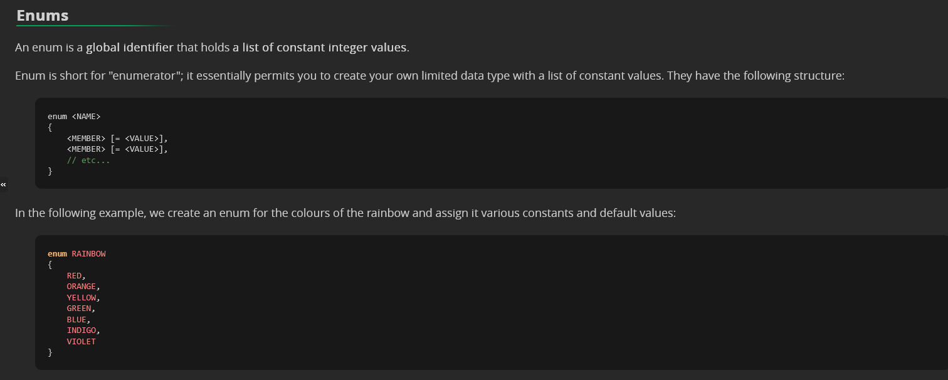The image size is (948, 380).
Task: Click the 'enum <NAME>' line in the first code block
Action: 74,117
